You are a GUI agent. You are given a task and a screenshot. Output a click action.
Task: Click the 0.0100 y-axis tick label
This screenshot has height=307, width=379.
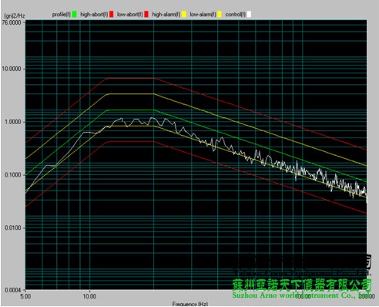tap(13, 228)
